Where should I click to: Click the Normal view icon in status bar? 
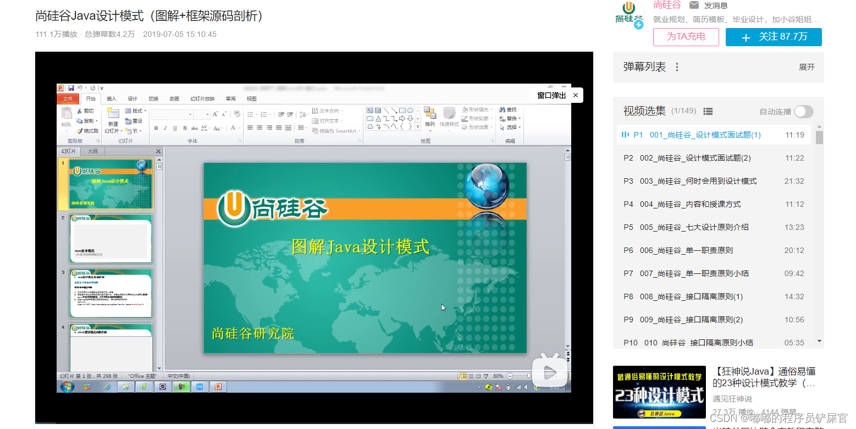[x=463, y=376]
